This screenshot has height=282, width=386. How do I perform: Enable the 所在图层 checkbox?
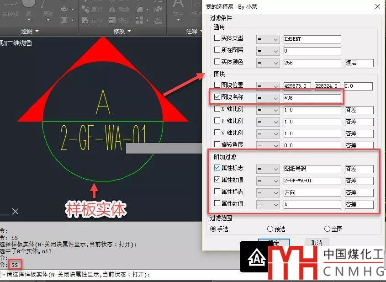pyautogui.click(x=217, y=49)
